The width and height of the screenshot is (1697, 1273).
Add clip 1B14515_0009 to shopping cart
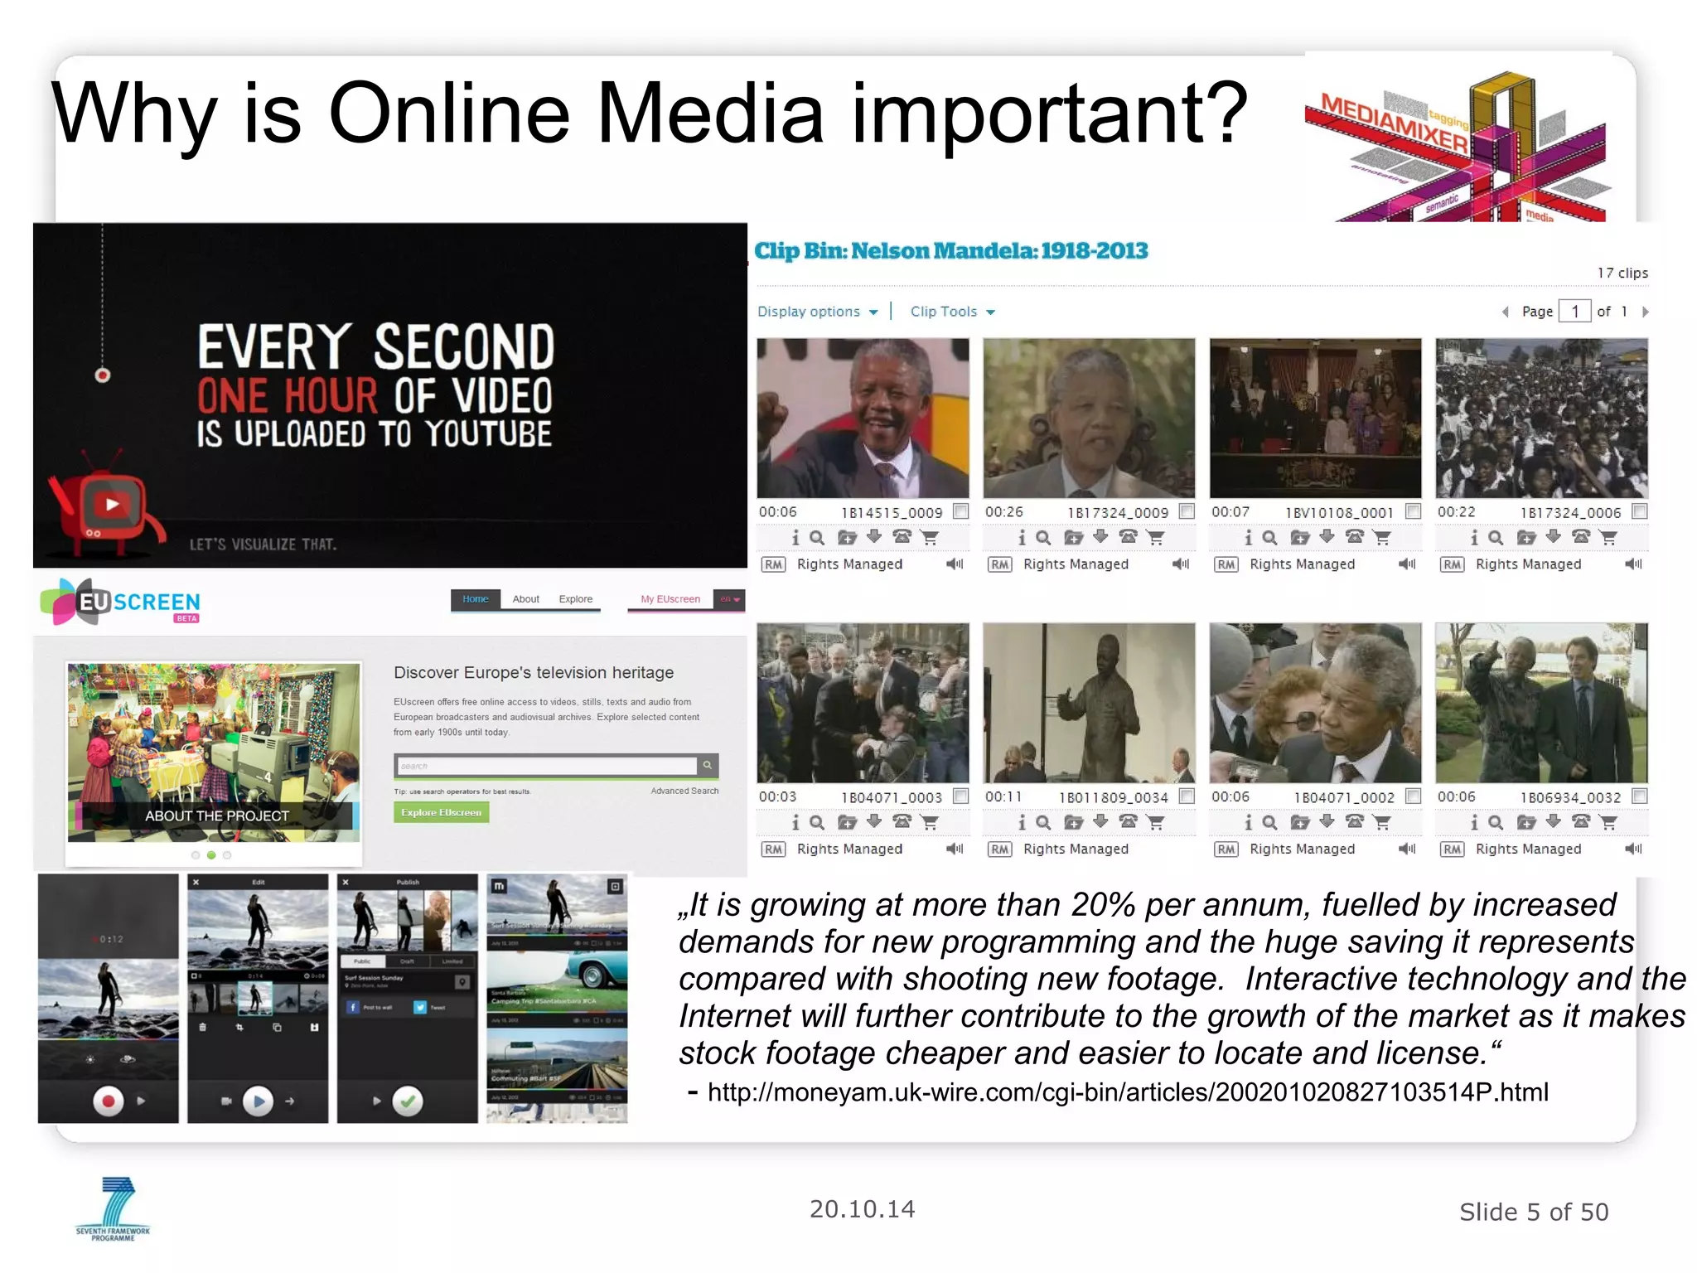[x=930, y=537]
